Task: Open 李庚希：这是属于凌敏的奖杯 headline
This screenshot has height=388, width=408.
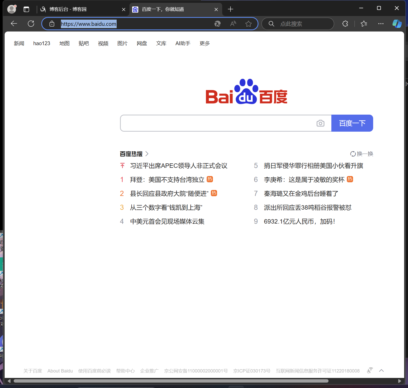Action: pos(304,180)
